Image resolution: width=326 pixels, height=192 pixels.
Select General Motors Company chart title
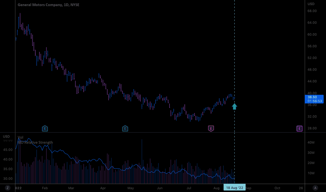click(48, 5)
